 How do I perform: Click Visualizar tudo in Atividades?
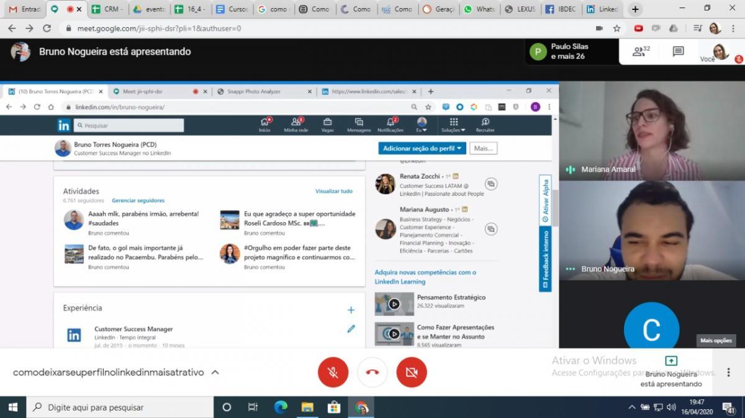pos(334,192)
